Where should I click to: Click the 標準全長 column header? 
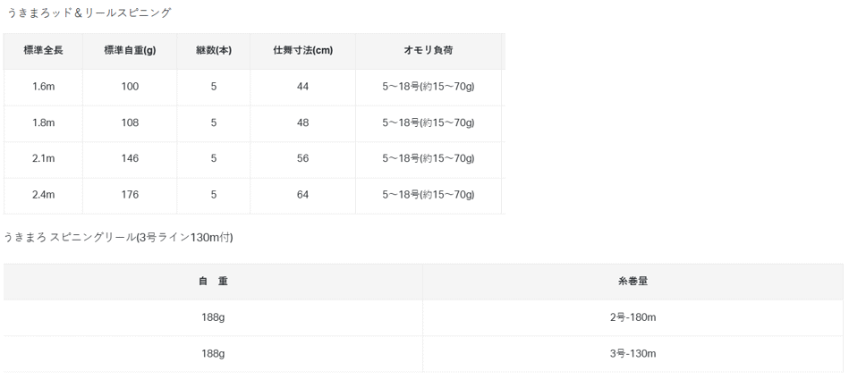(43, 50)
